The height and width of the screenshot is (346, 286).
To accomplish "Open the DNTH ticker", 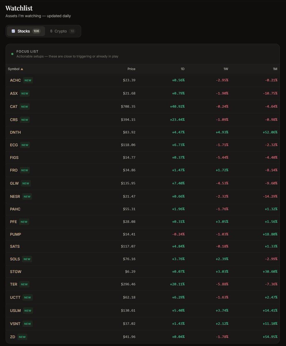I will point(15,132).
